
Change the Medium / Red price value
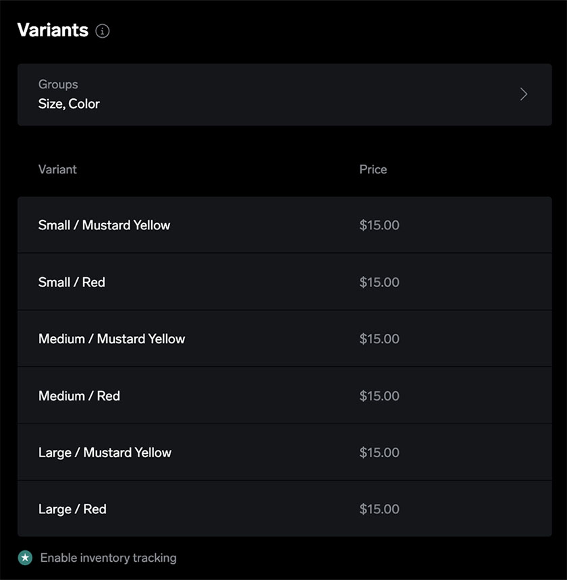coord(379,396)
